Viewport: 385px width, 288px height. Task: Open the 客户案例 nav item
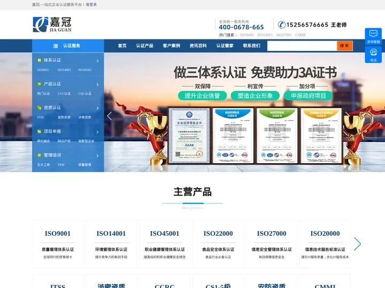pos(172,46)
